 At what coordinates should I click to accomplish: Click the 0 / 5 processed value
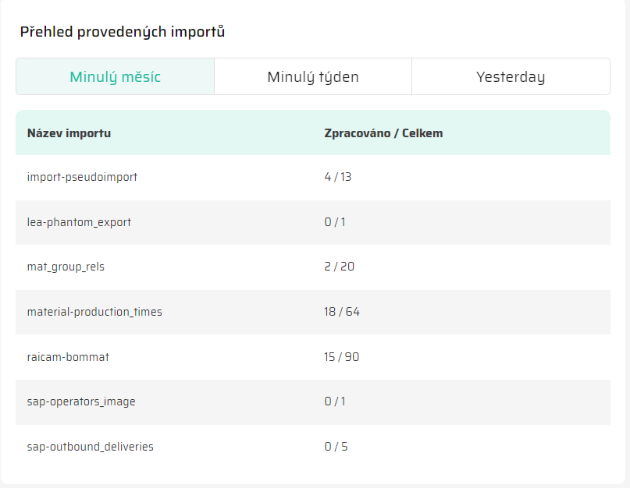pyautogui.click(x=336, y=447)
